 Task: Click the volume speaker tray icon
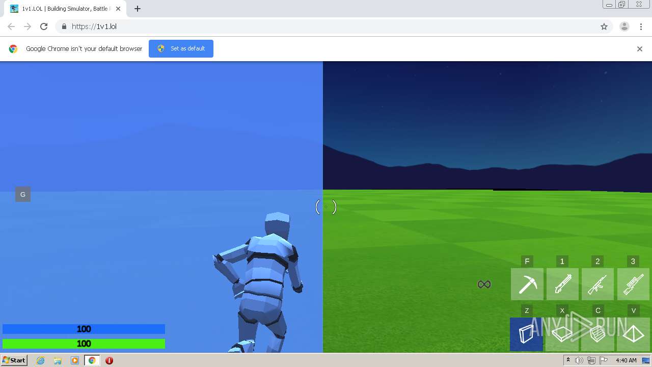pyautogui.click(x=579, y=360)
